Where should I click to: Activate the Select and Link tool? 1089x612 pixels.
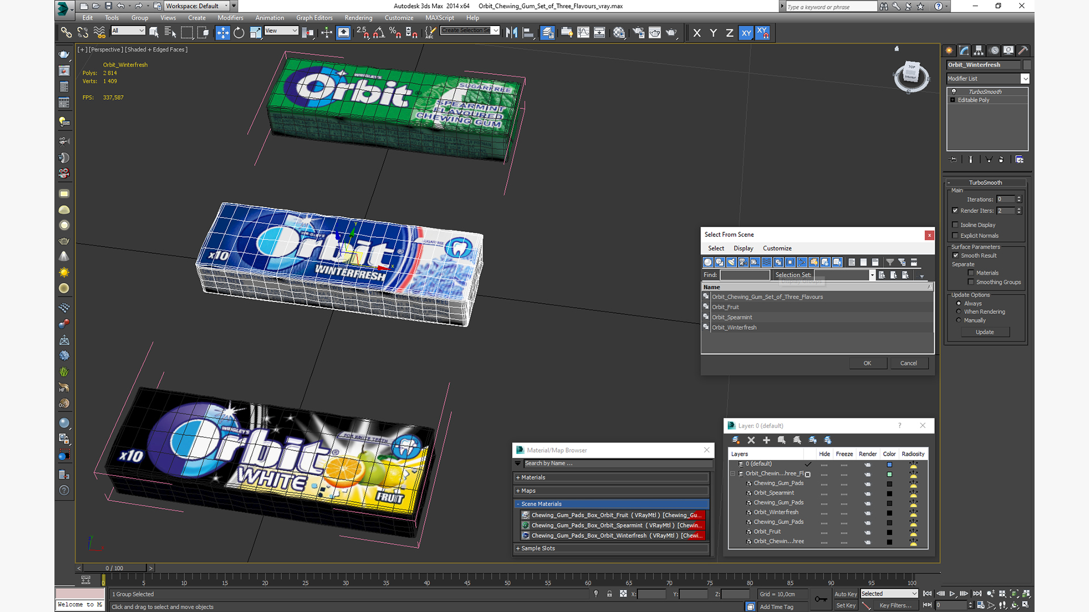66,33
